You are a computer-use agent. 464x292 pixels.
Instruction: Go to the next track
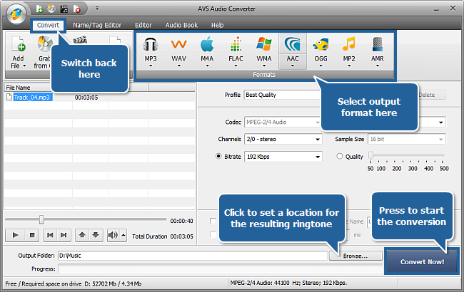(64, 235)
